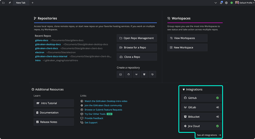Select the New Tab tab
The image size is (255, 139).
(x=21, y=3)
